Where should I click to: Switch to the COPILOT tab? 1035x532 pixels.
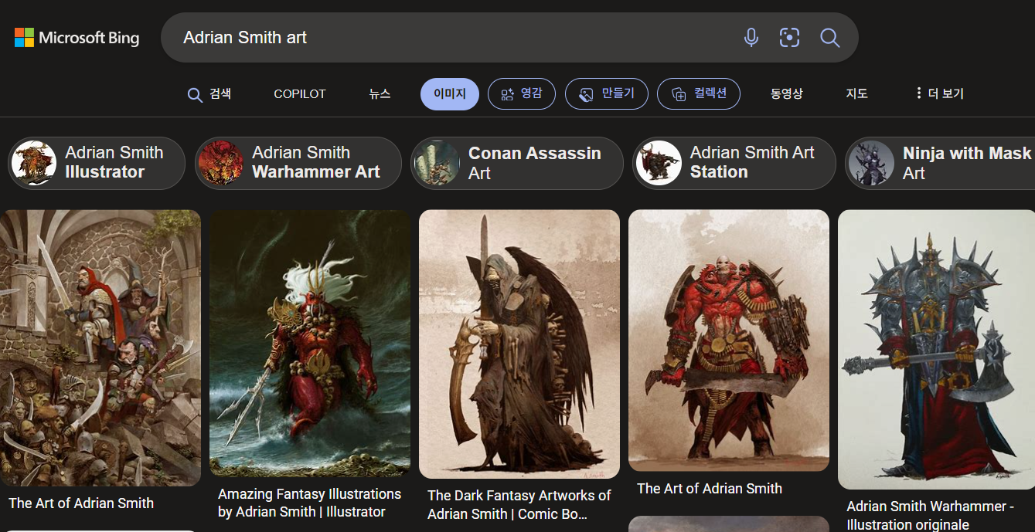300,94
